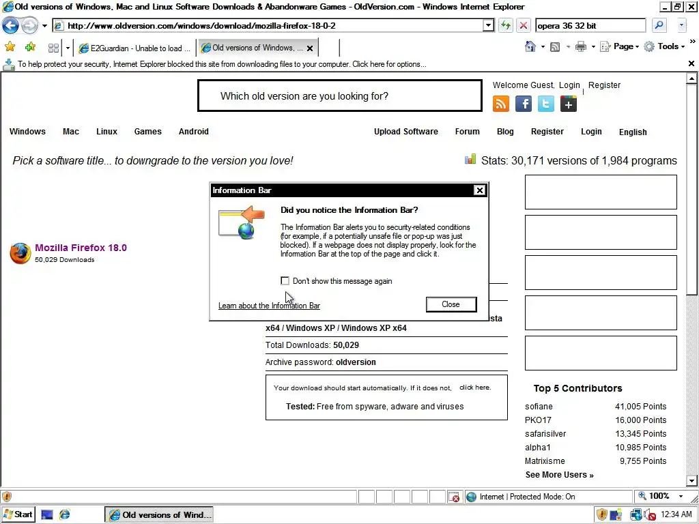
Task: Click the Google plus share icon
Action: coord(569,104)
